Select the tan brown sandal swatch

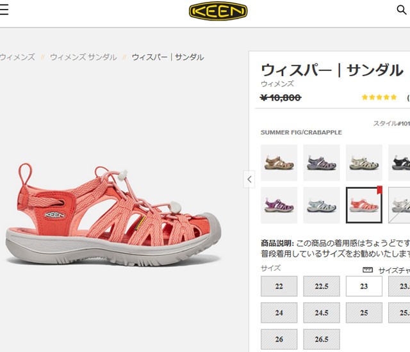click(x=279, y=163)
